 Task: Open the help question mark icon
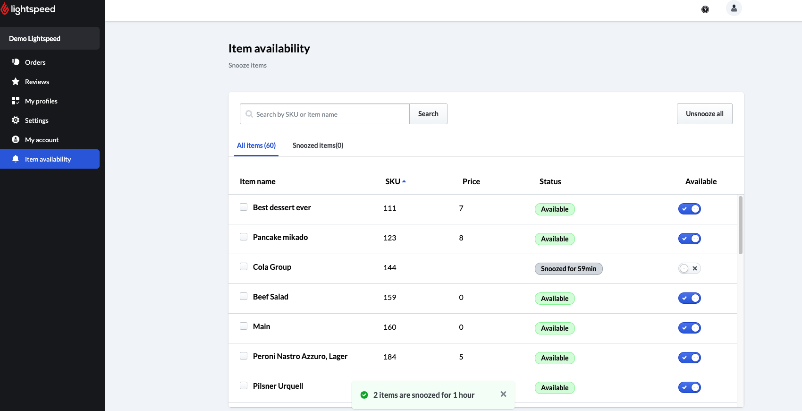coord(705,9)
